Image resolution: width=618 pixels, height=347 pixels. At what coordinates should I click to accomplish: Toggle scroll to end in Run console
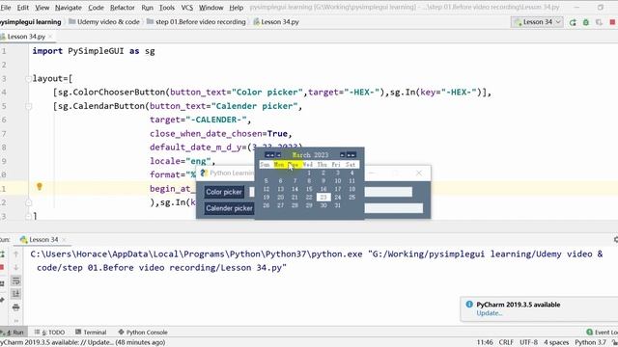pyautogui.click(x=15, y=294)
